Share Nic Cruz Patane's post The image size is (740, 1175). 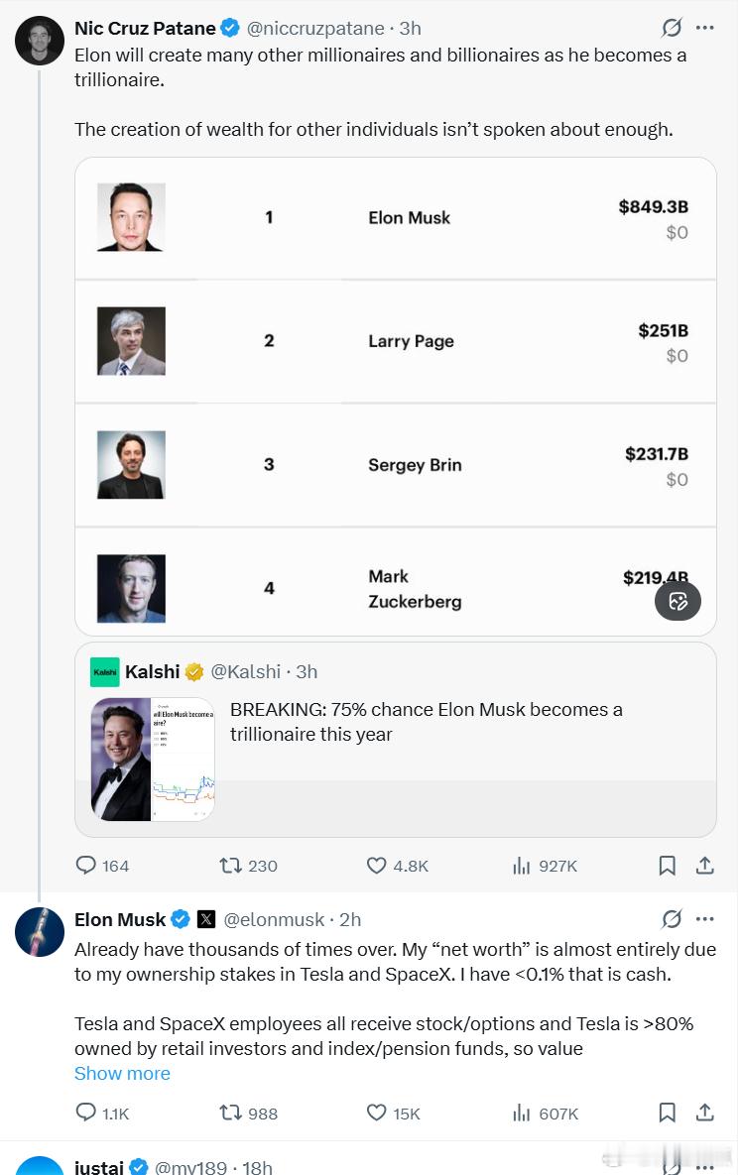705,866
